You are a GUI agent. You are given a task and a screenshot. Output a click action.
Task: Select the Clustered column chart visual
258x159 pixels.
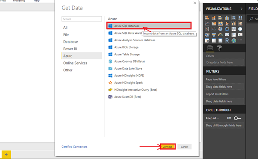coord(227,18)
